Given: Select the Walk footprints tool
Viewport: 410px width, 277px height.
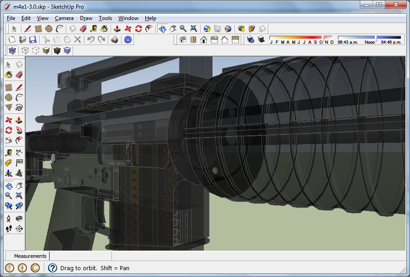Looking at the screenshot, I should pyautogui.click(x=9, y=229).
